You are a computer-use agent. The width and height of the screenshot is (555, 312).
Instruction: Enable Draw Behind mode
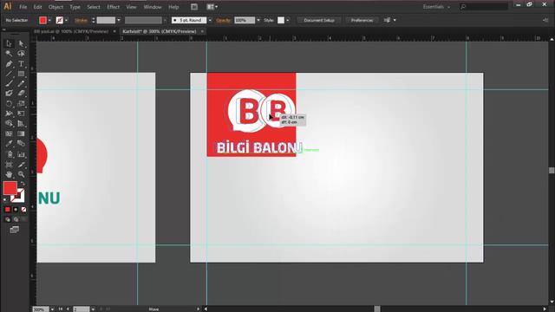[16, 219]
